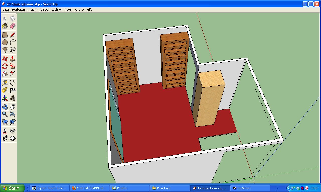Image resolution: width=321 pixels, height=192 pixels.
Task: Select the Line pencil tool
Action: (x=13, y=35)
